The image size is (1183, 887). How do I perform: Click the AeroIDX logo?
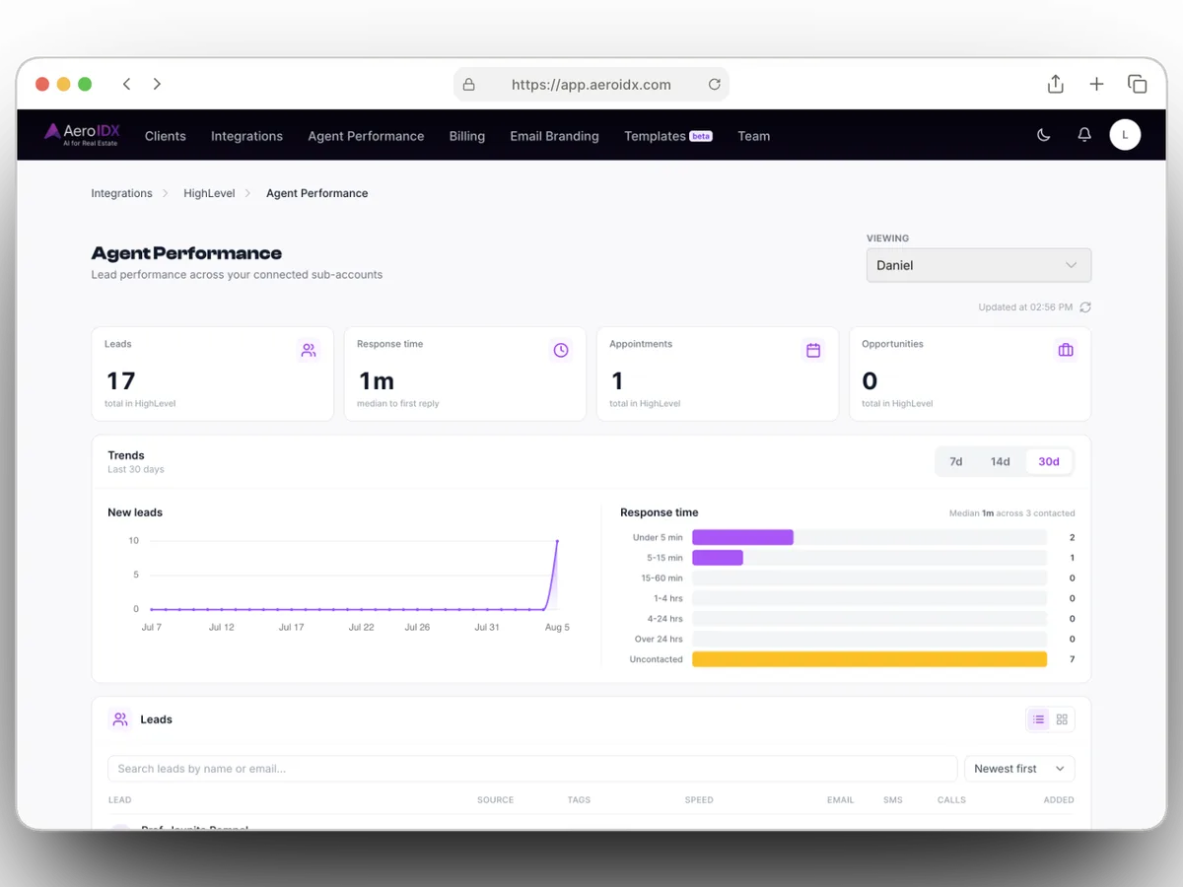83,135
